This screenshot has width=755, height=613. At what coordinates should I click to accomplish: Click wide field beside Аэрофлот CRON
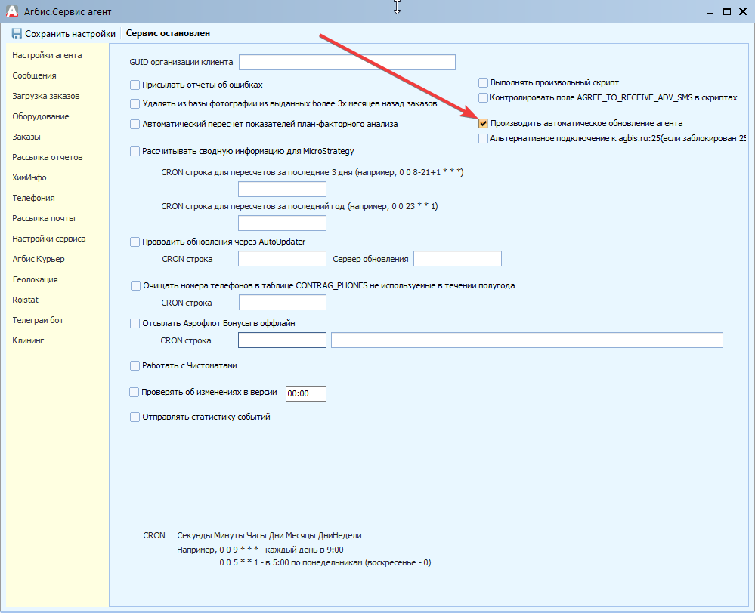coord(528,340)
